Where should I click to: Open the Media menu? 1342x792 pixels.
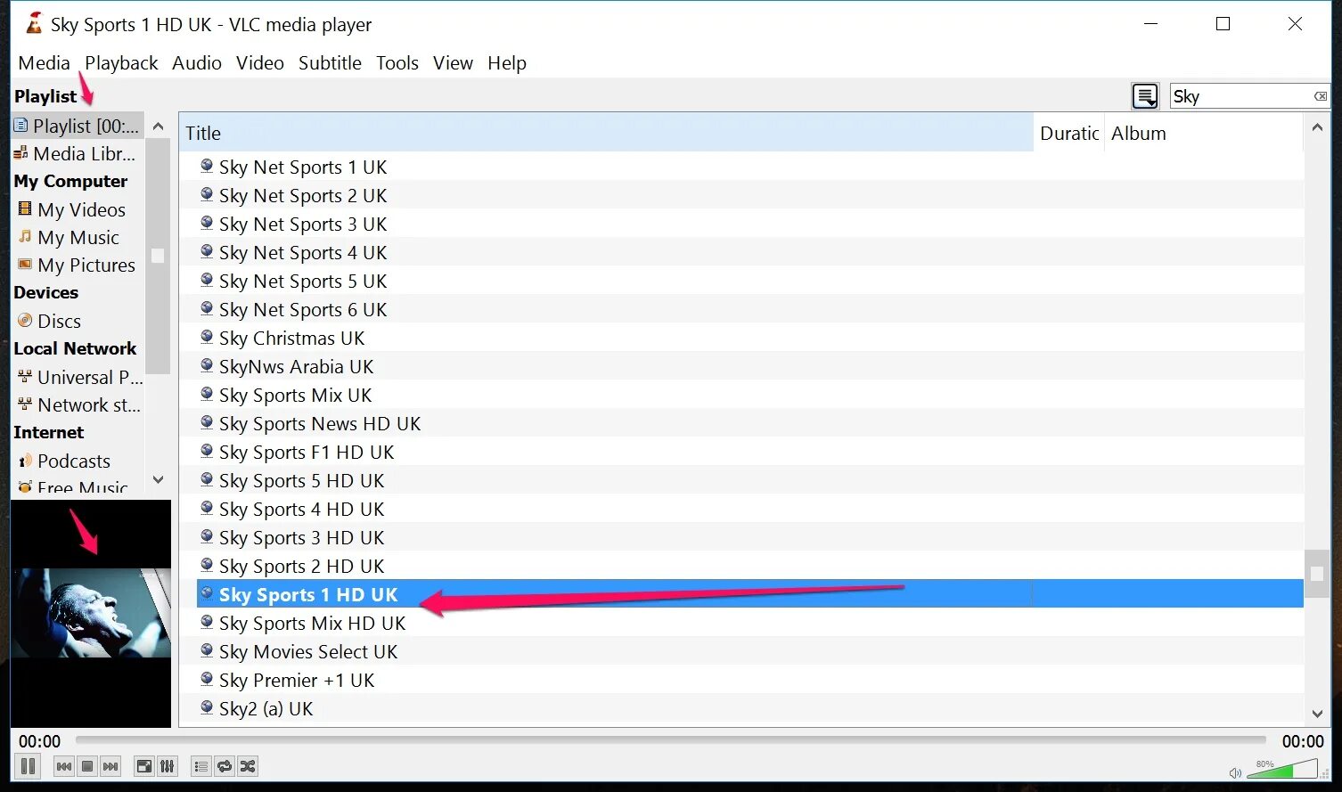point(44,63)
